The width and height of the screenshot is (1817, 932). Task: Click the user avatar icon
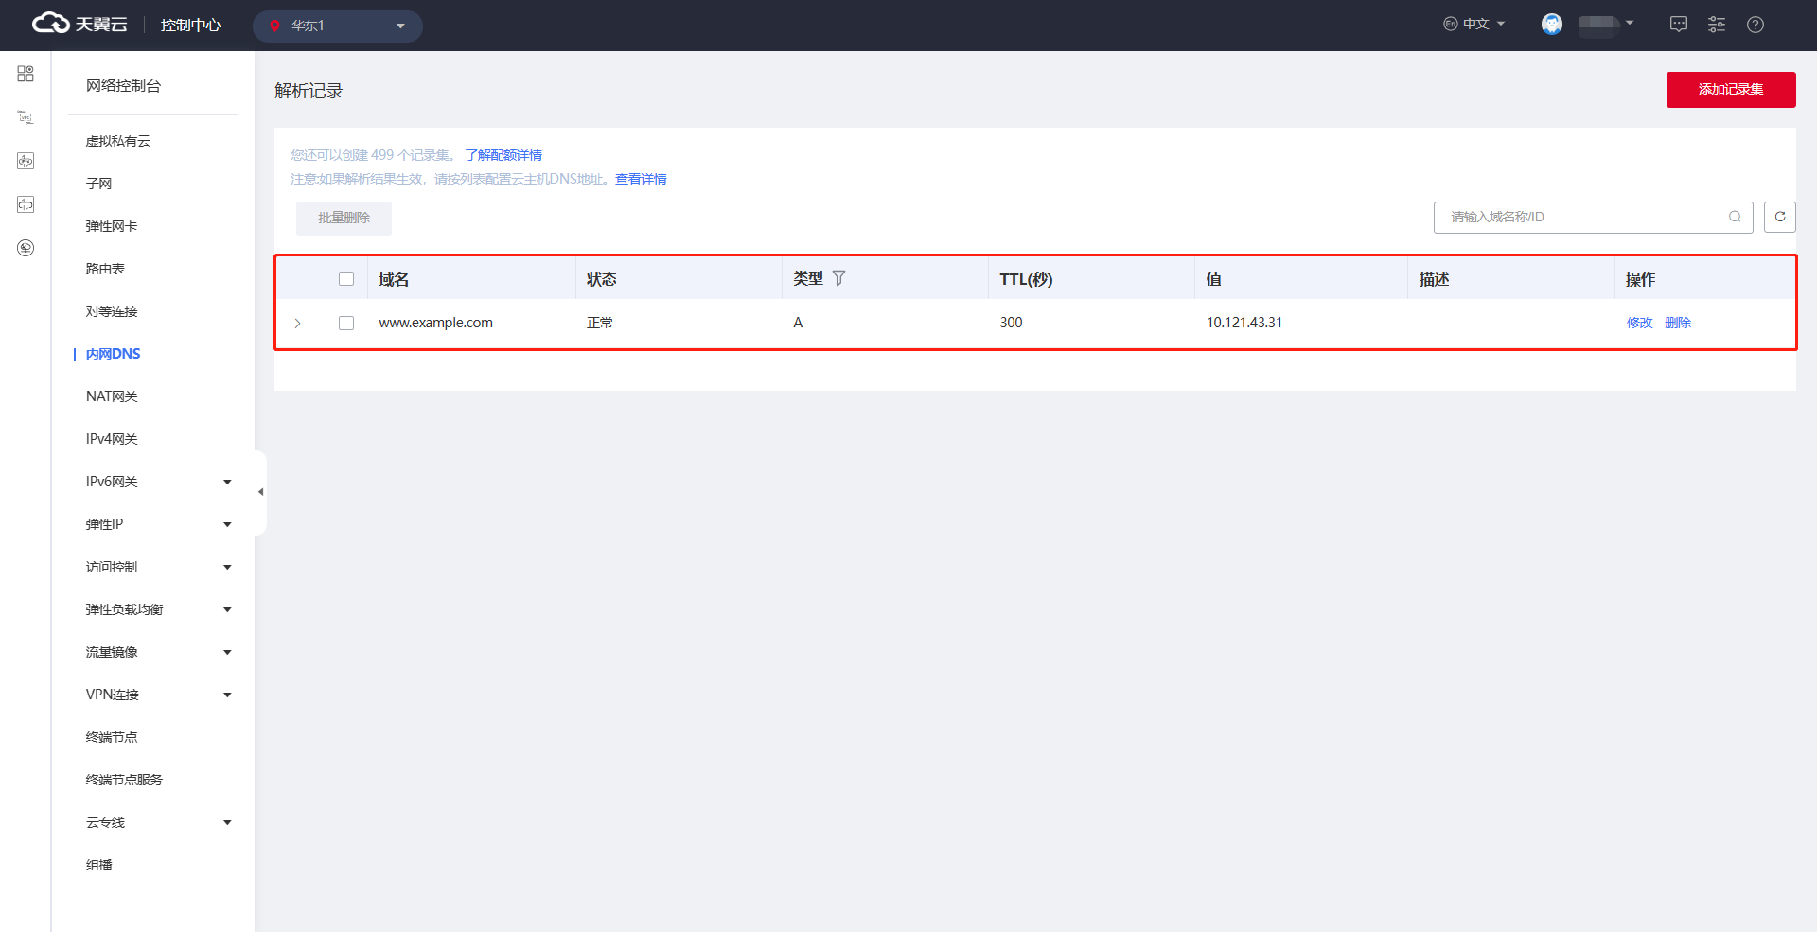point(1552,25)
